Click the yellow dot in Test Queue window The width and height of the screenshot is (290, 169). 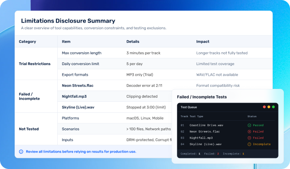click(269, 107)
